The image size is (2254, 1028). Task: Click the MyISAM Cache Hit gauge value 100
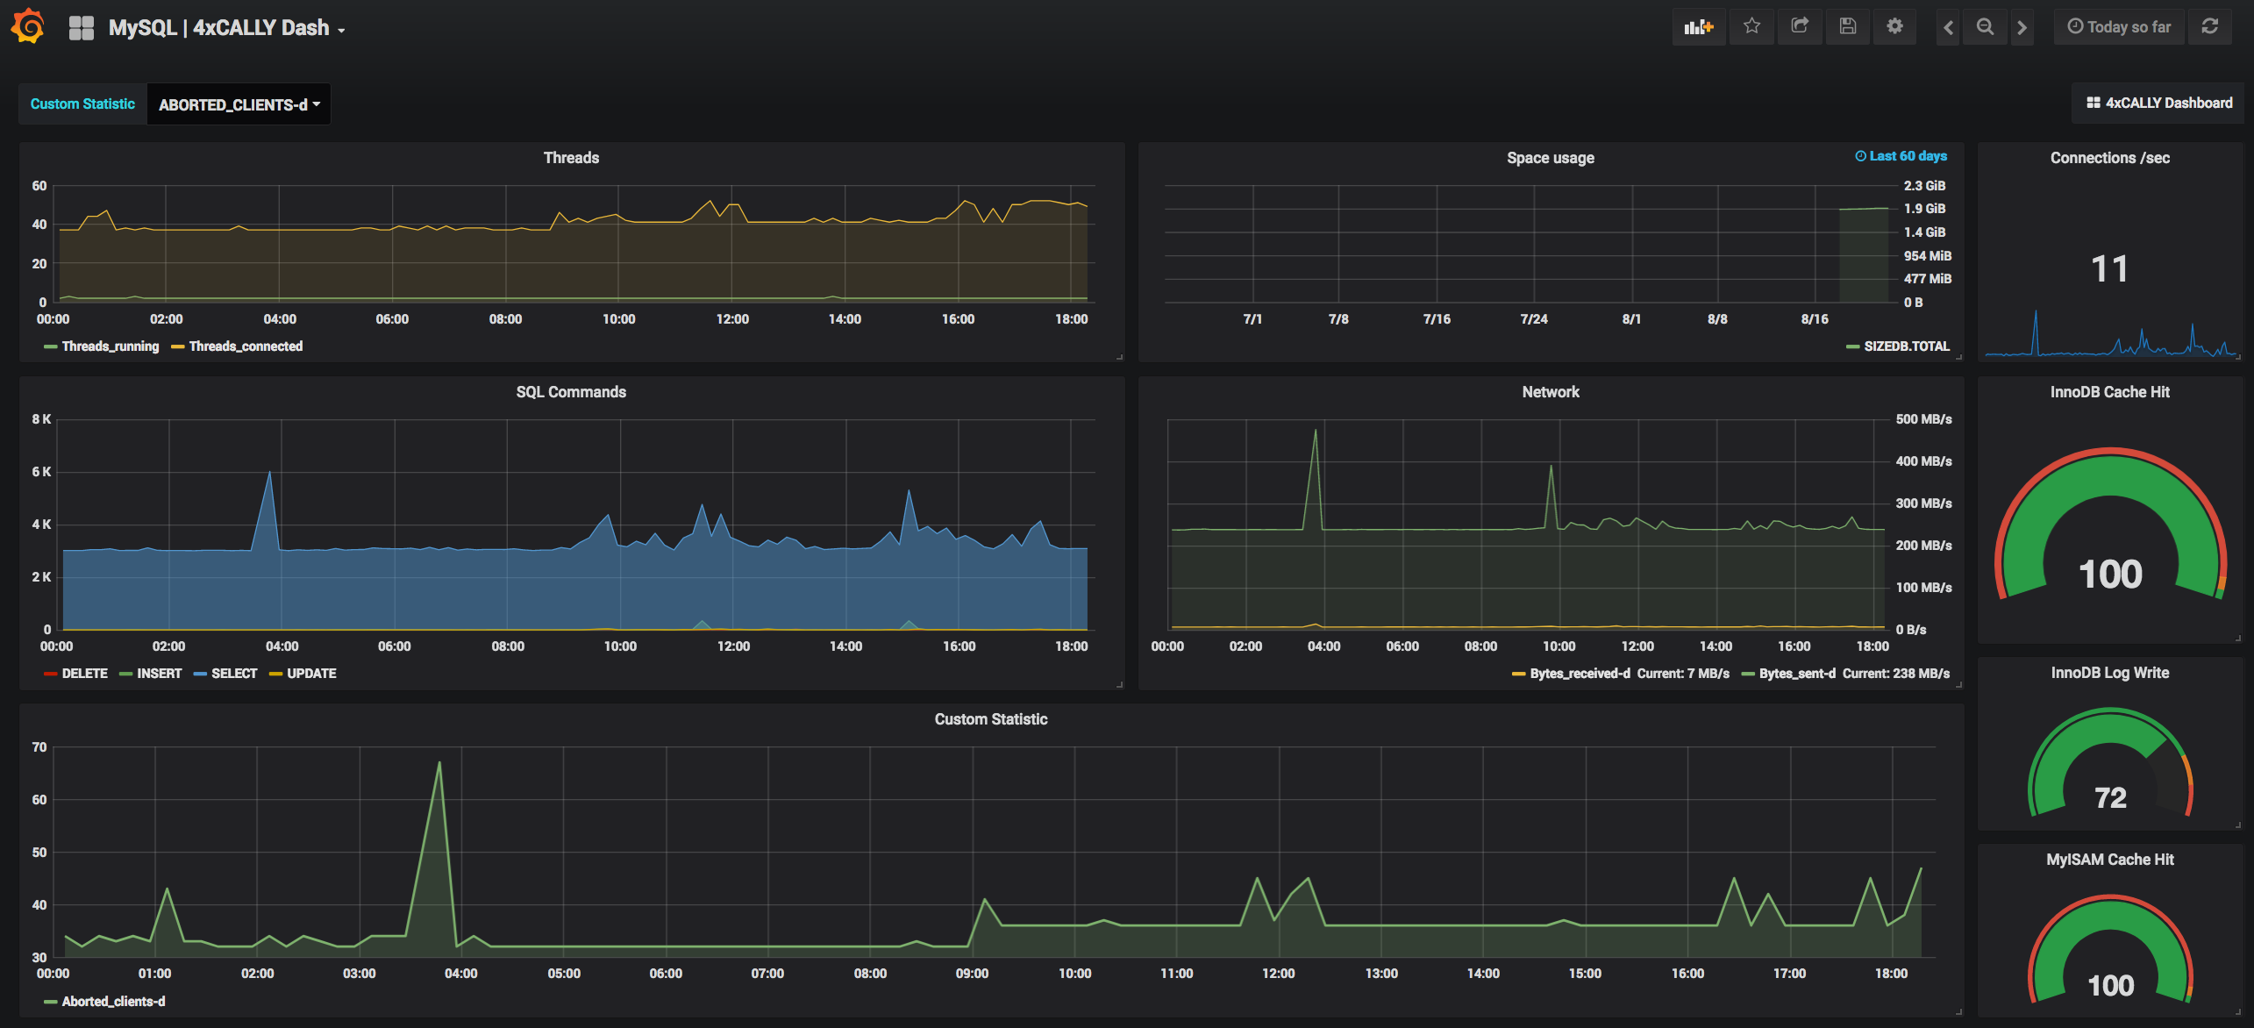click(2110, 985)
